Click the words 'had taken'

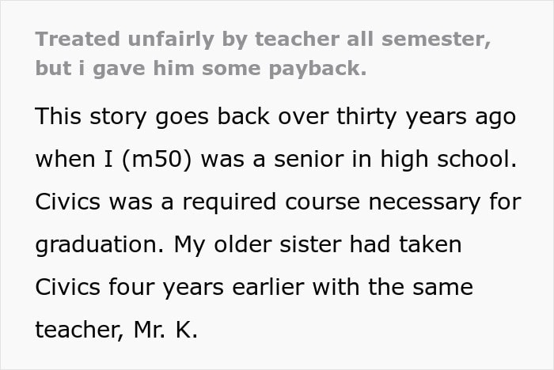pos(405,244)
